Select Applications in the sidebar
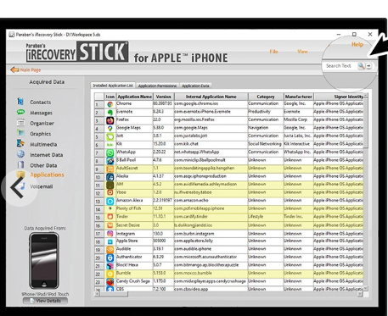 47,175
